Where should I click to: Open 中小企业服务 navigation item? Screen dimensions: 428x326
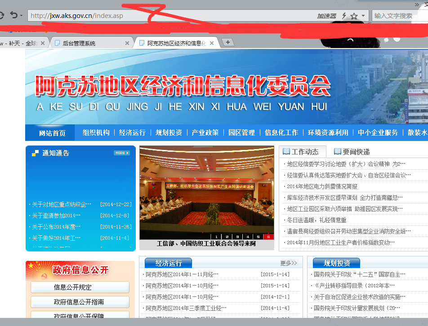[x=378, y=132]
